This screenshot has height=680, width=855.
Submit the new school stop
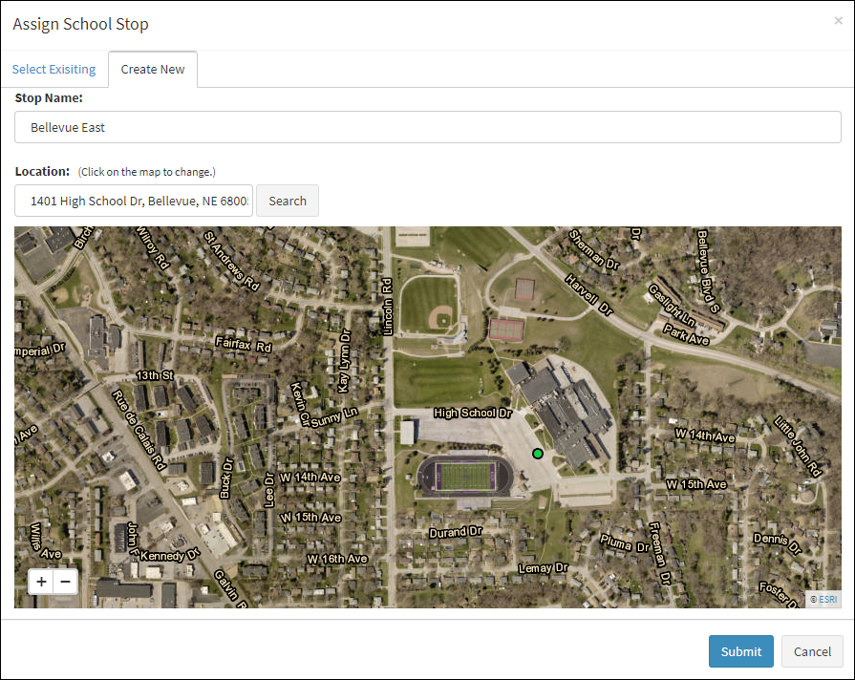[x=741, y=651]
